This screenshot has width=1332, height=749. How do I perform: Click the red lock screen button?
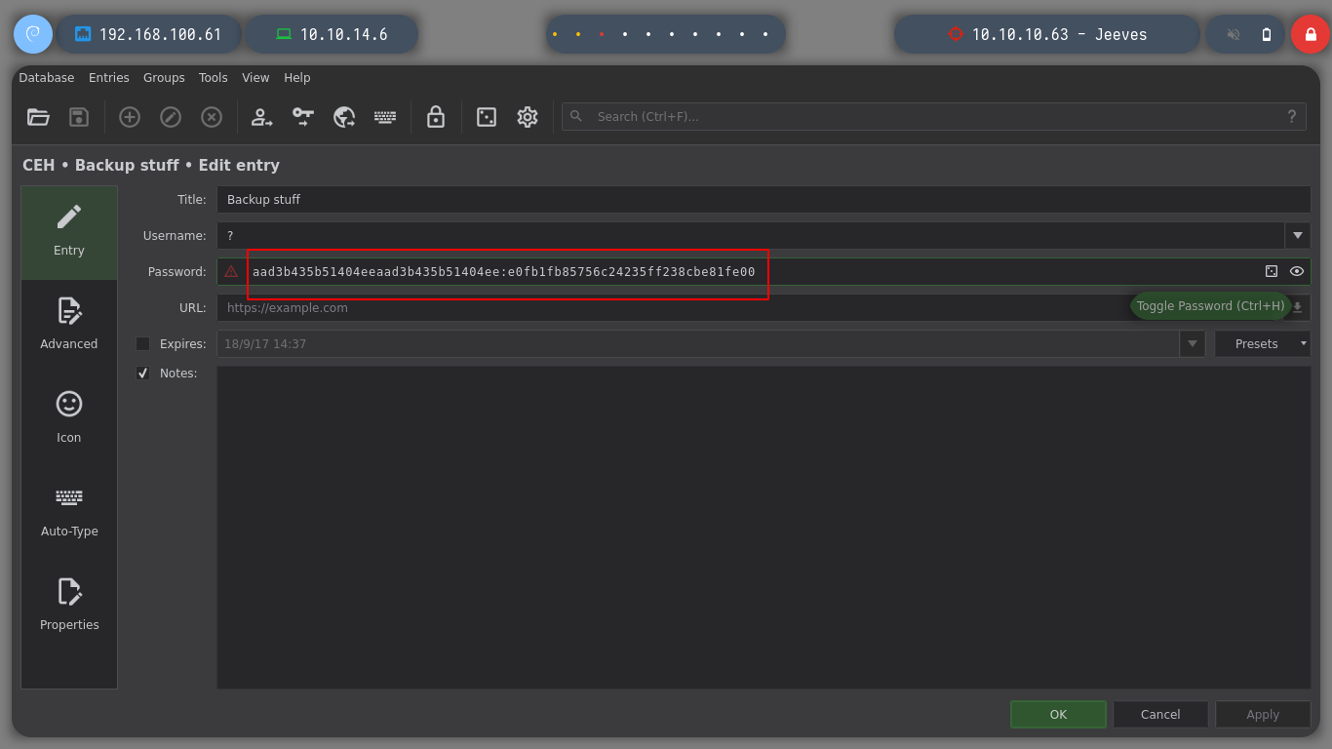pyautogui.click(x=1311, y=34)
